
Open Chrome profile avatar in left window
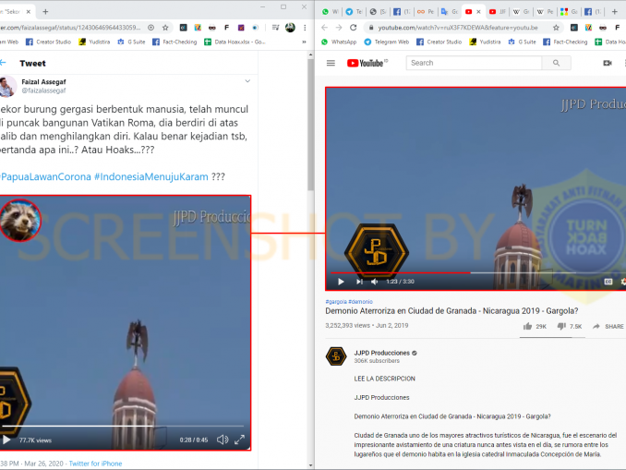[x=290, y=28]
